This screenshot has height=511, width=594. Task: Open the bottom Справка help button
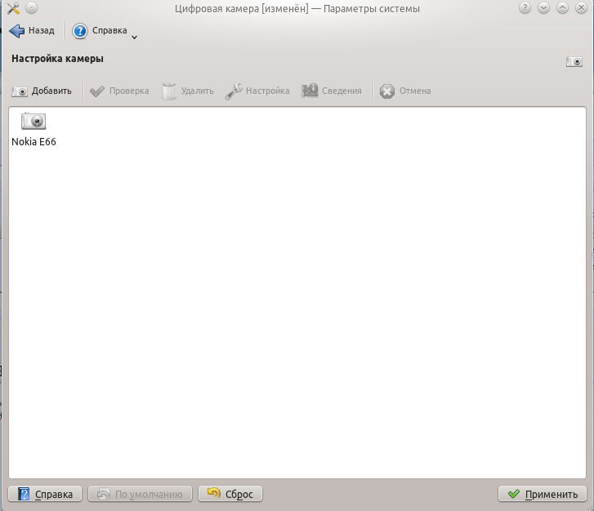coord(45,494)
